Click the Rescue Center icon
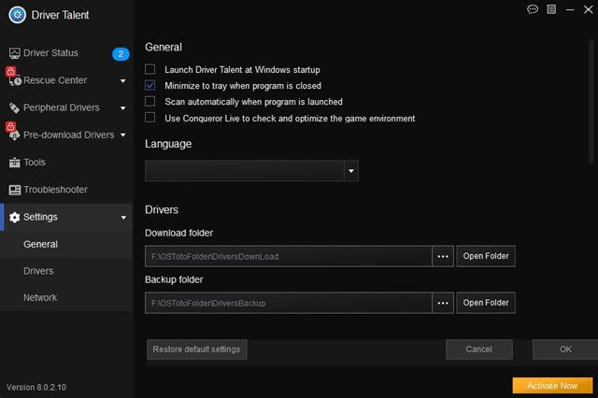 (15, 81)
